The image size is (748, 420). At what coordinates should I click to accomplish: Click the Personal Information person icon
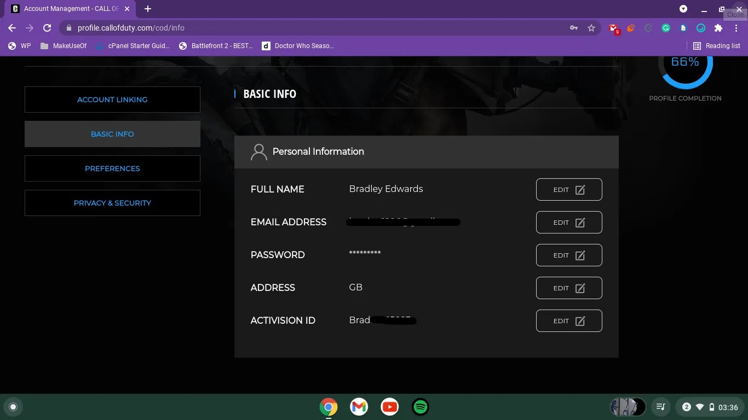258,151
